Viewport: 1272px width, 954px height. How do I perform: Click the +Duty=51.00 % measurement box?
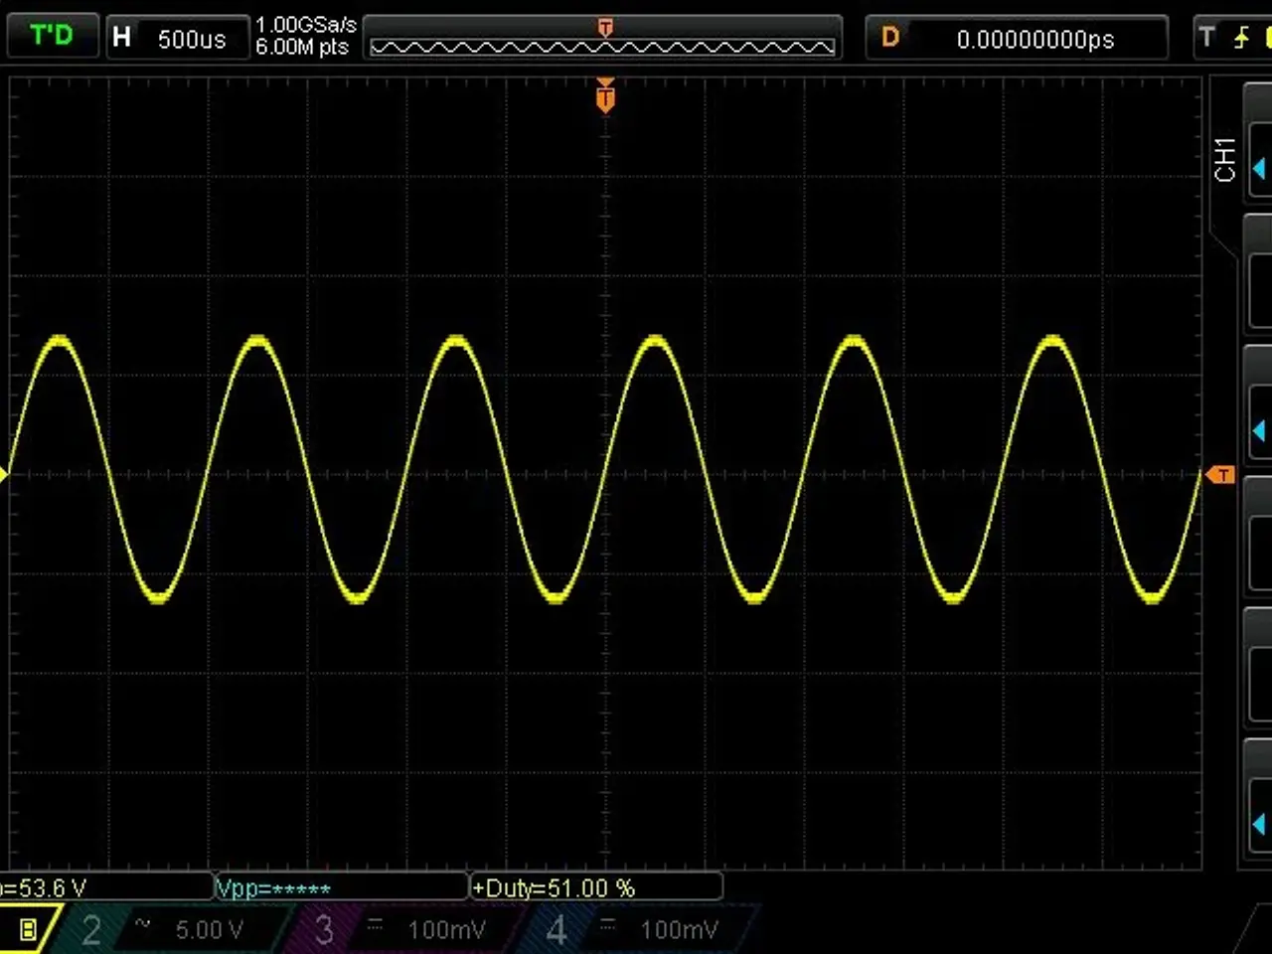coord(596,887)
